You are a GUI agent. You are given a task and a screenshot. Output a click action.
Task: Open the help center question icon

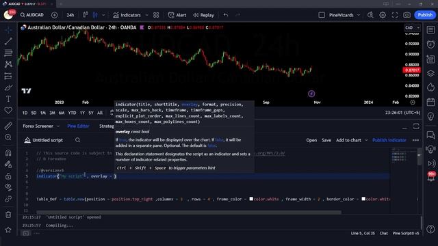coord(430,229)
